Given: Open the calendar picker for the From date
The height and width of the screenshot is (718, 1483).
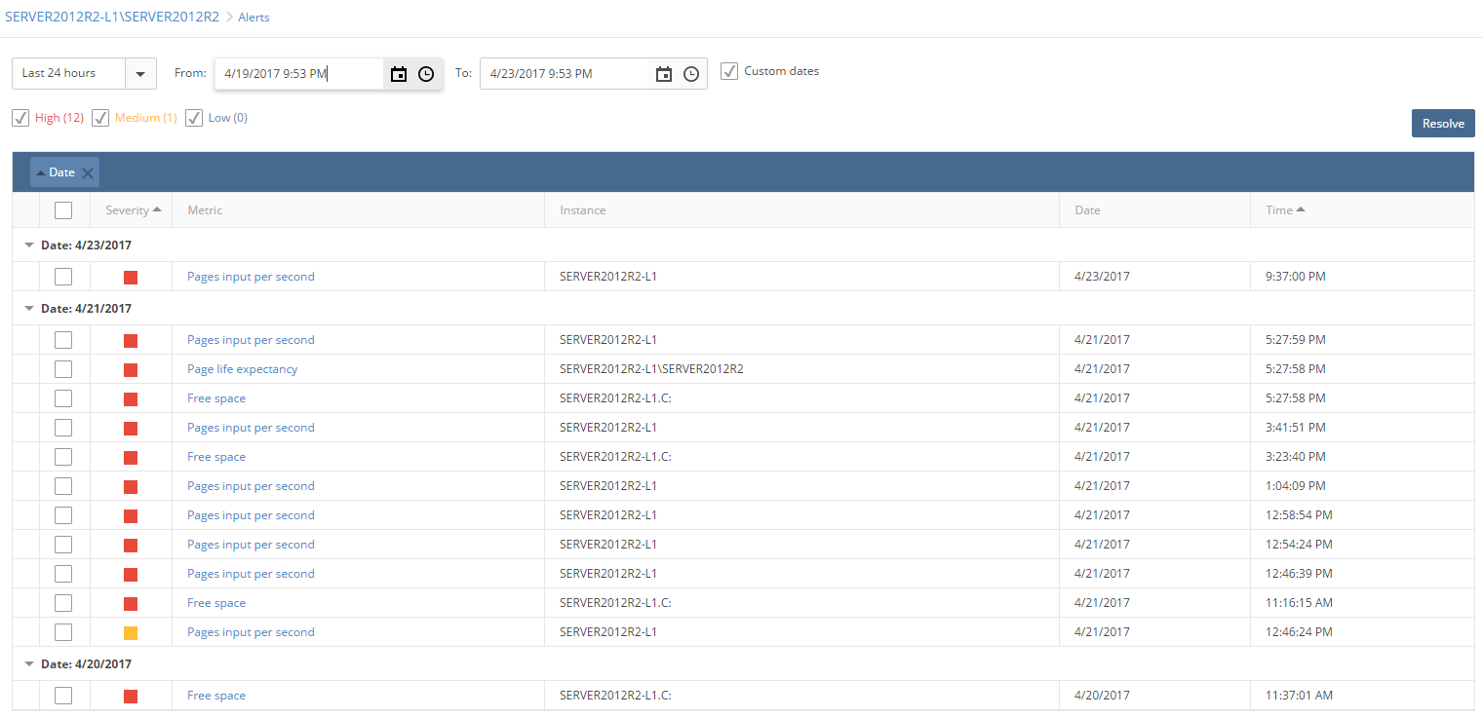Looking at the screenshot, I should click(x=399, y=73).
